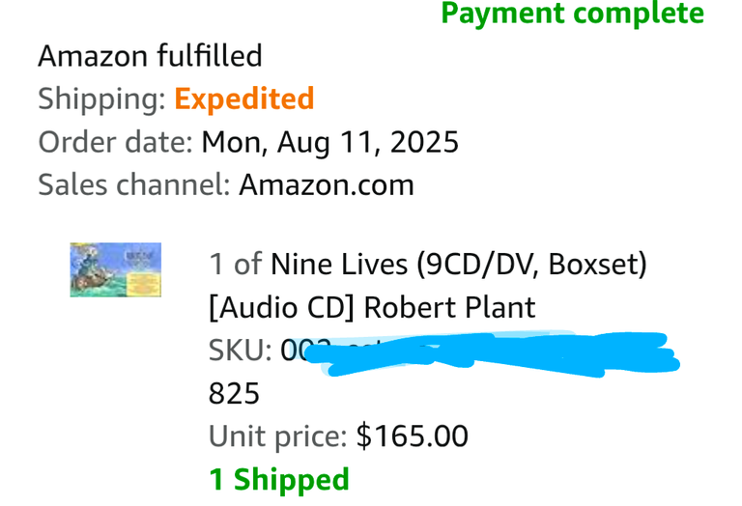Click the word Boxset) in the title

(597, 264)
